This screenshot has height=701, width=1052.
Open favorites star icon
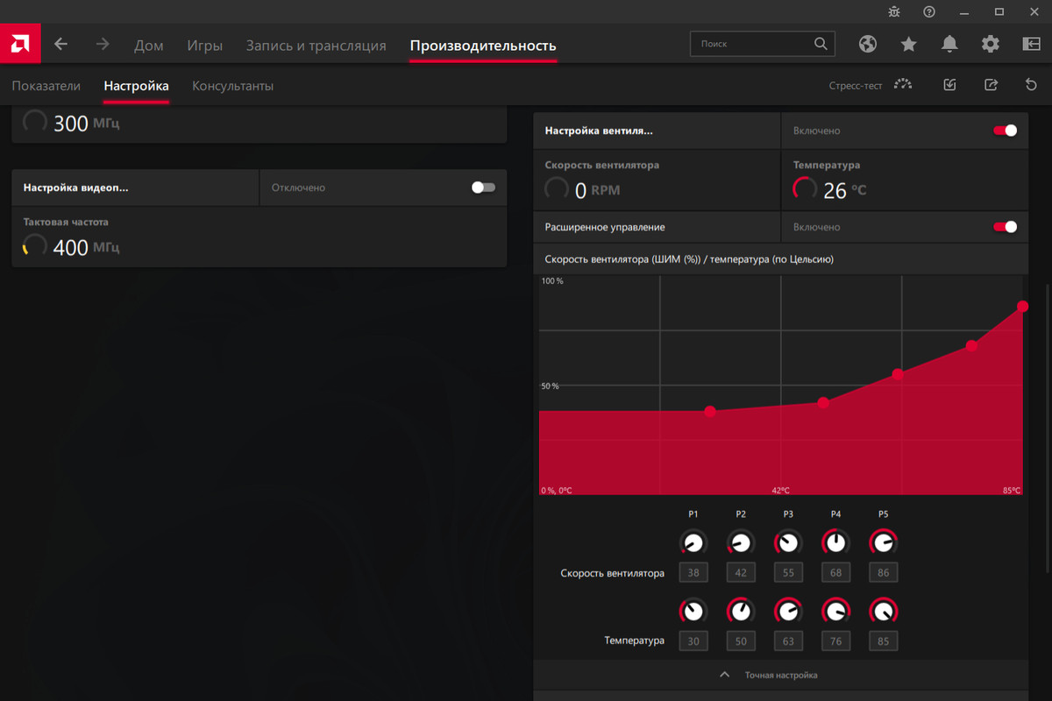pos(908,44)
